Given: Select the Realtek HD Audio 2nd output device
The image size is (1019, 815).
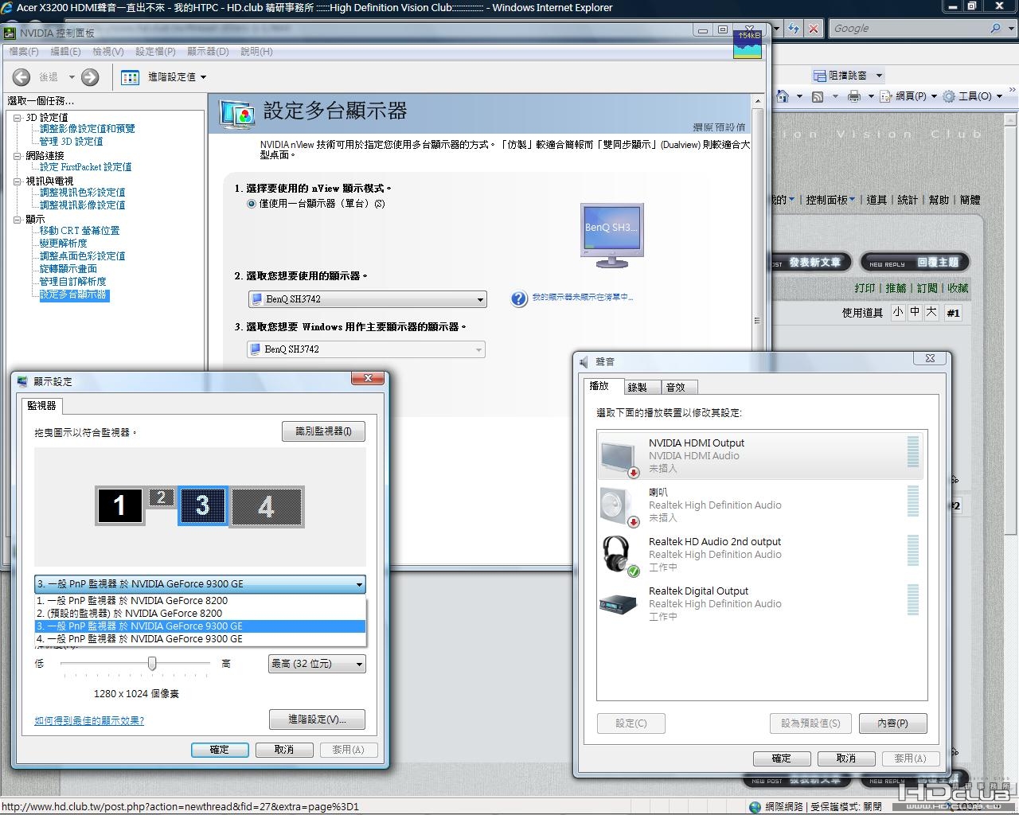Looking at the screenshot, I should 759,554.
